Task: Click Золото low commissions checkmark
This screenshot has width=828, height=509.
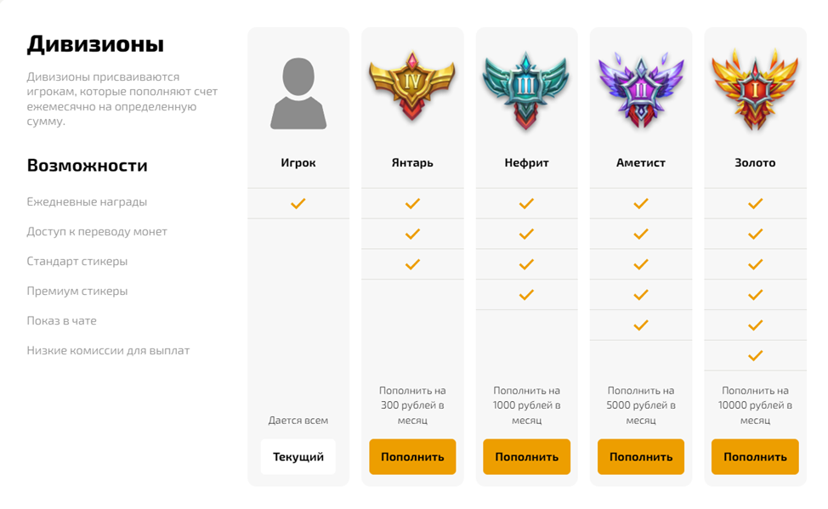Action: [755, 355]
